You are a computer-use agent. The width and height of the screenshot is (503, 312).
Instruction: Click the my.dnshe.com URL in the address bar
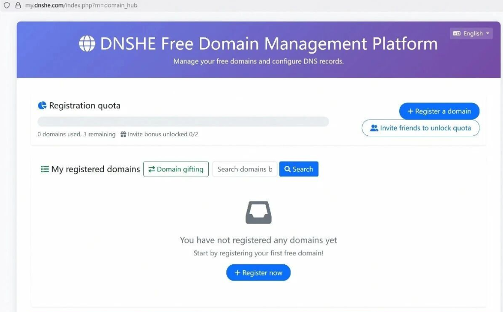81,5
